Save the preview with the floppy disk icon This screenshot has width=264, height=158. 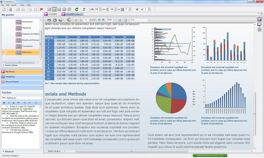coord(55,20)
